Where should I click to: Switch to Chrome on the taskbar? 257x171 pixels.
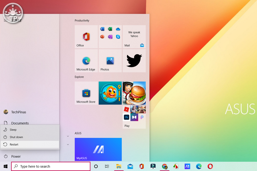click(164, 166)
